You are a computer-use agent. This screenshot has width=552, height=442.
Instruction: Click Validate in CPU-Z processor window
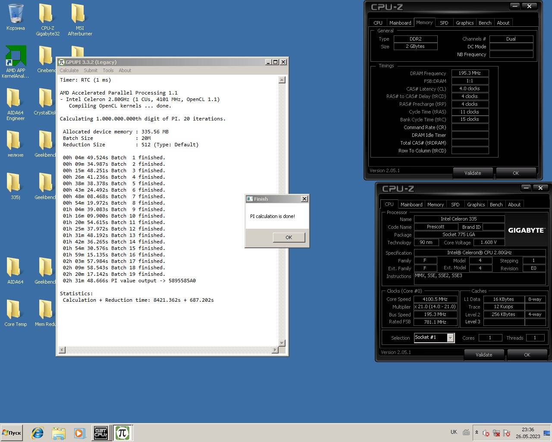(x=484, y=355)
